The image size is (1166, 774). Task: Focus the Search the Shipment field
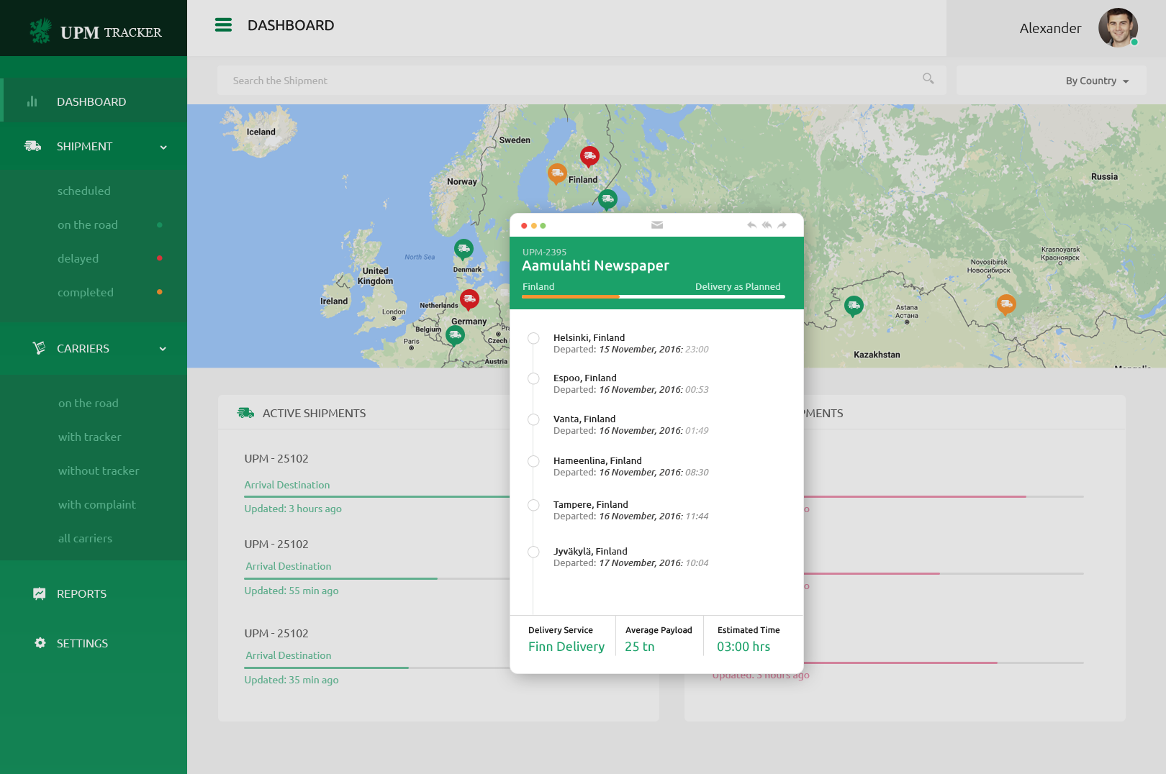coord(582,81)
